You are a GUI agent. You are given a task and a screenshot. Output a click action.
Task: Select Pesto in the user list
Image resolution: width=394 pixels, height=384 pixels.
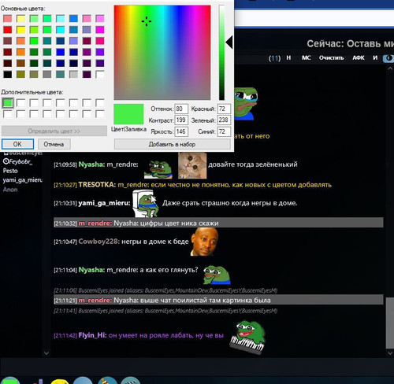pos(10,171)
